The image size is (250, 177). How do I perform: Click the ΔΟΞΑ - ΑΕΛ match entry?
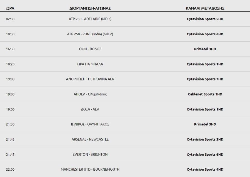coord(90,109)
